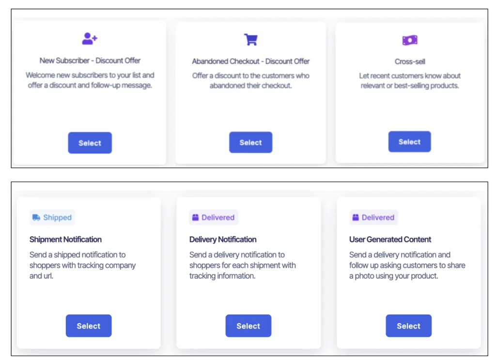
Task: Click Delivered badge above User Generated Content
Action: (x=373, y=217)
